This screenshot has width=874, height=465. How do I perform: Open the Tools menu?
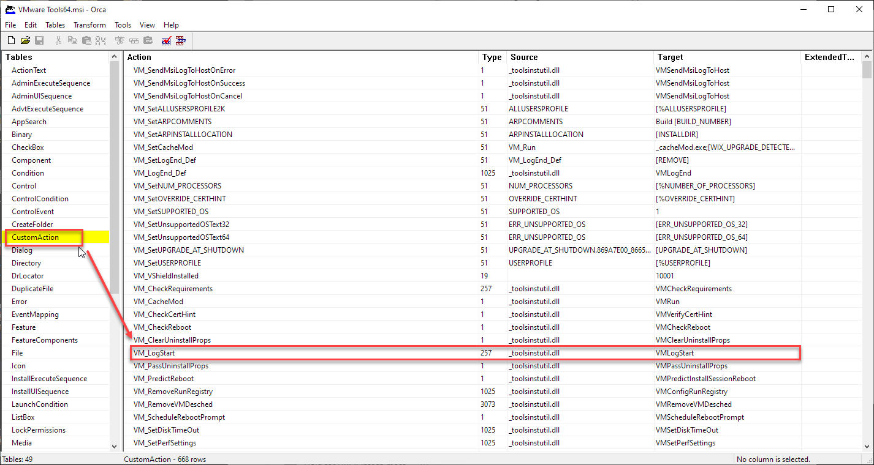(122, 25)
